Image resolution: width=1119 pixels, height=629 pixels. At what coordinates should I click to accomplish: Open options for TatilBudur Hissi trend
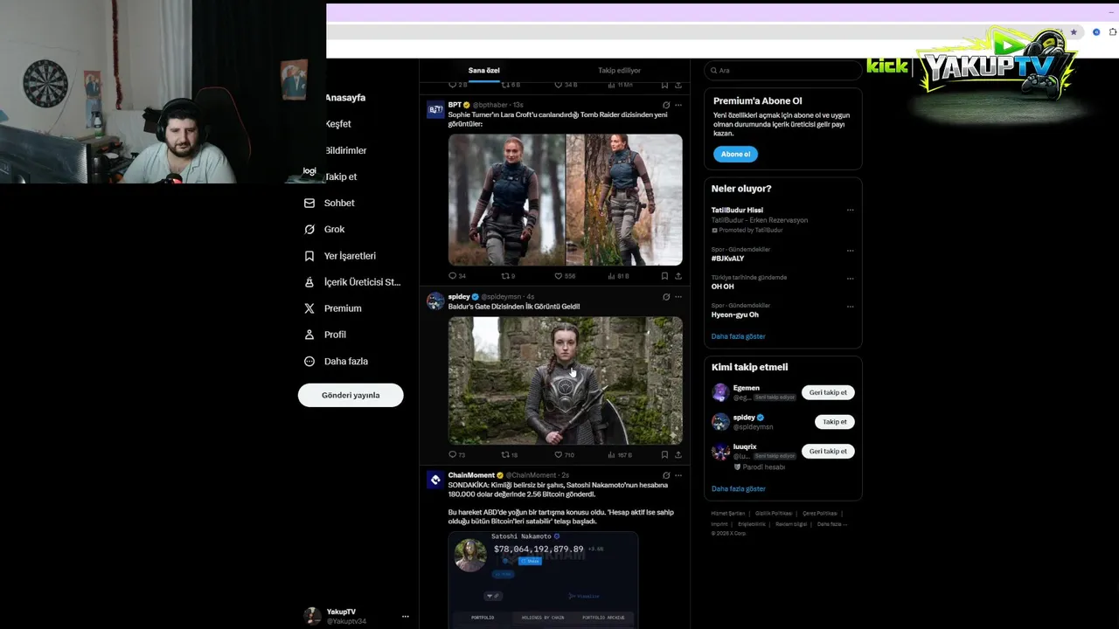tap(850, 211)
